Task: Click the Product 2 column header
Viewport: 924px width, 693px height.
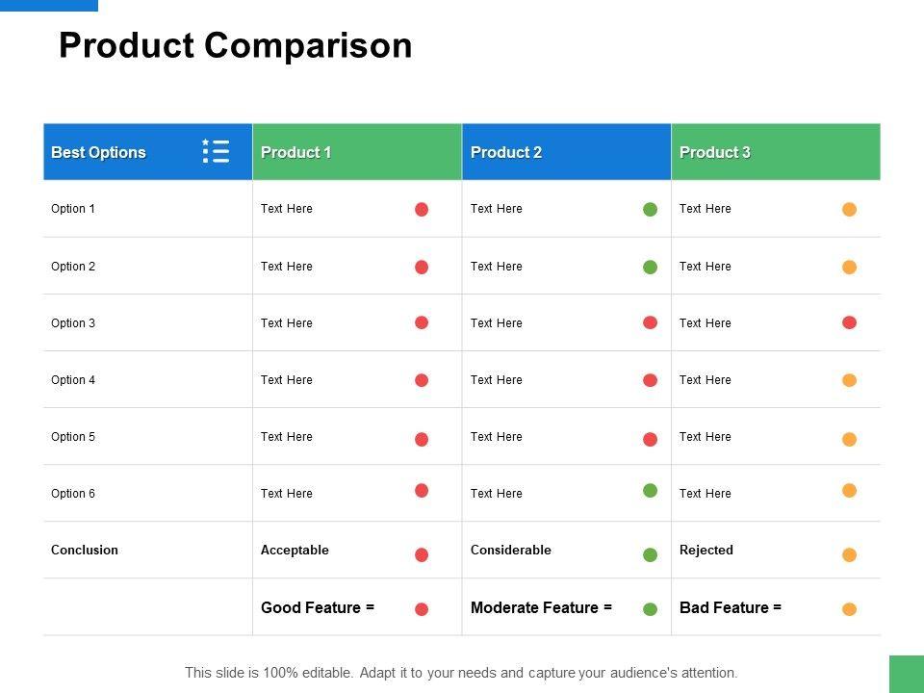Action: pos(506,152)
